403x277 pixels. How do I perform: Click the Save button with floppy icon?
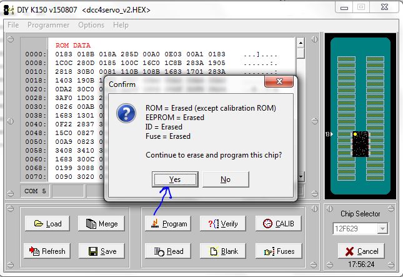click(101, 251)
